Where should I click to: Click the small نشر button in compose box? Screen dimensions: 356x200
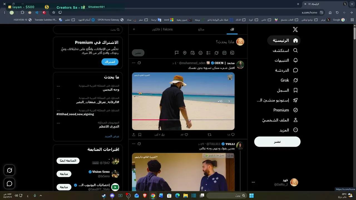(138, 53)
